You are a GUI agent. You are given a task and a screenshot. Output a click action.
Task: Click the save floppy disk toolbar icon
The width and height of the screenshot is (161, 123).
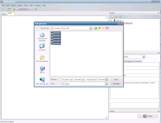(x=10, y=9)
